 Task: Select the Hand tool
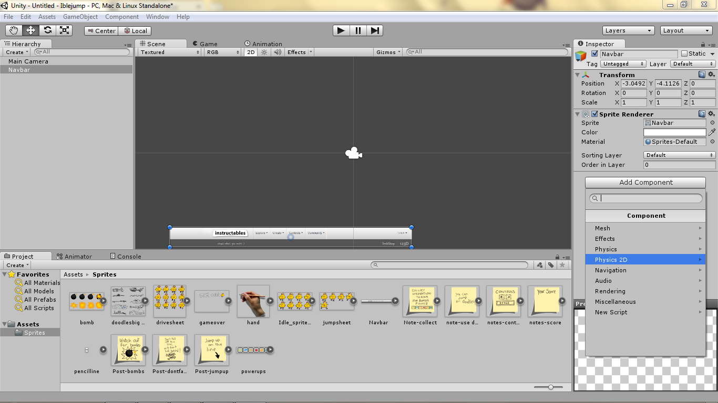[14, 30]
